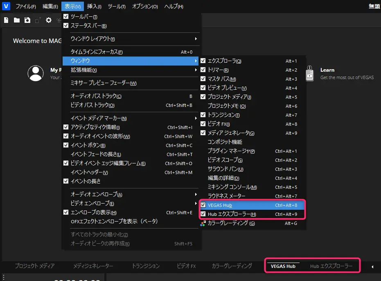381x281 pixels.
Task: Switch to the ビデオ FX tab
Action: click(186, 266)
